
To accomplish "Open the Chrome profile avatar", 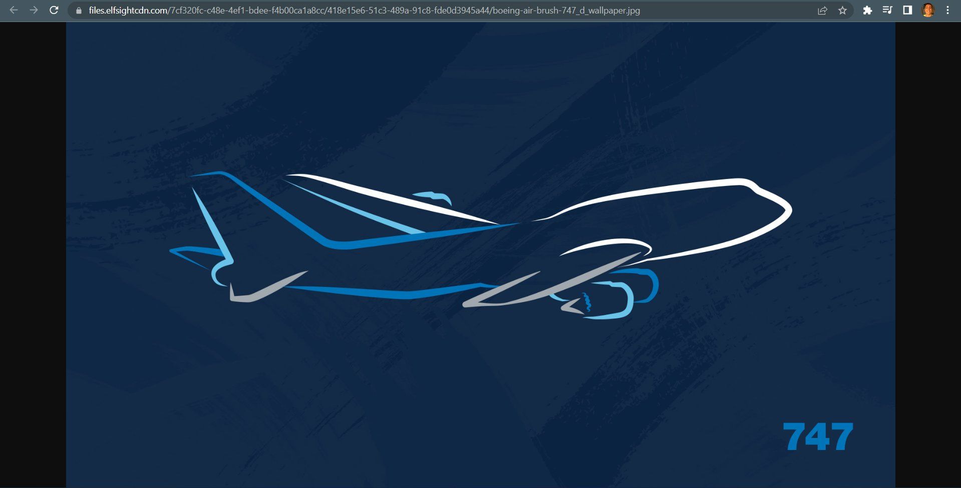I will click(928, 10).
